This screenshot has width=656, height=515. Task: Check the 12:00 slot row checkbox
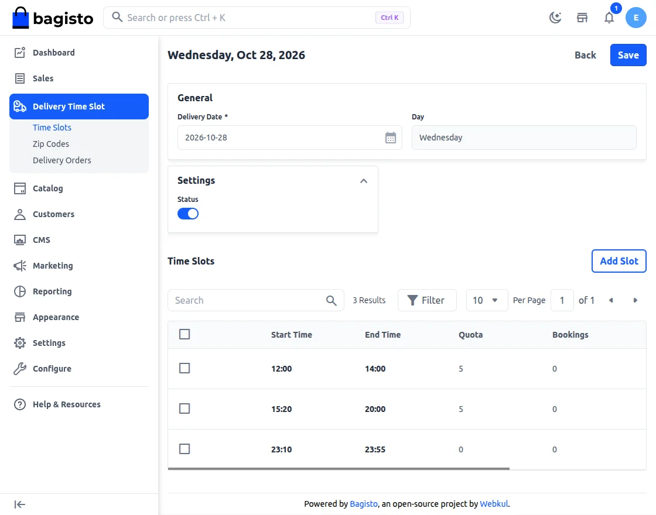184,368
